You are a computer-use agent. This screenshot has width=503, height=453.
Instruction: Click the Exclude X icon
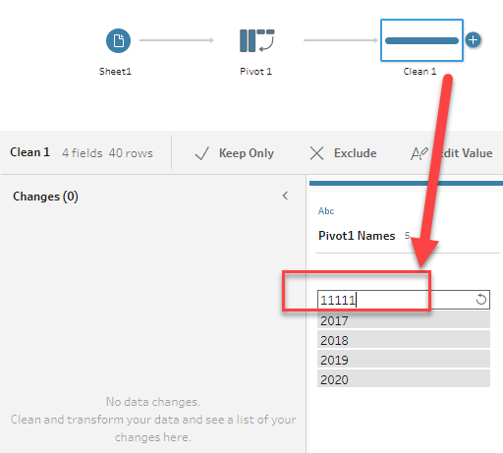coord(316,153)
